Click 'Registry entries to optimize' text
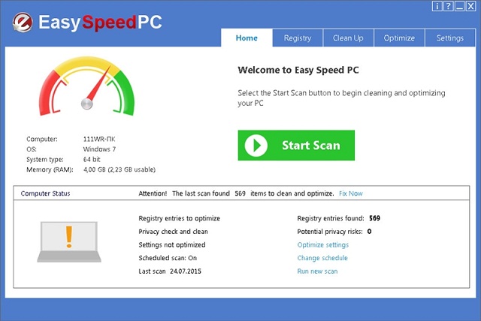This screenshot has width=481, height=321. [179, 218]
